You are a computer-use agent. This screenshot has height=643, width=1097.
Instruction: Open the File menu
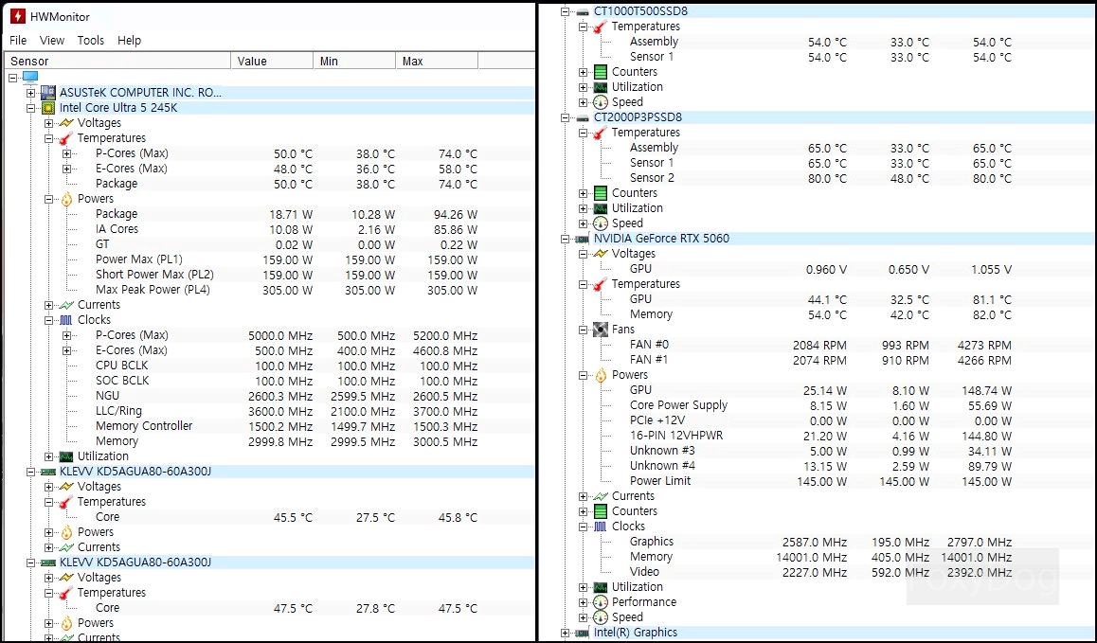[18, 41]
